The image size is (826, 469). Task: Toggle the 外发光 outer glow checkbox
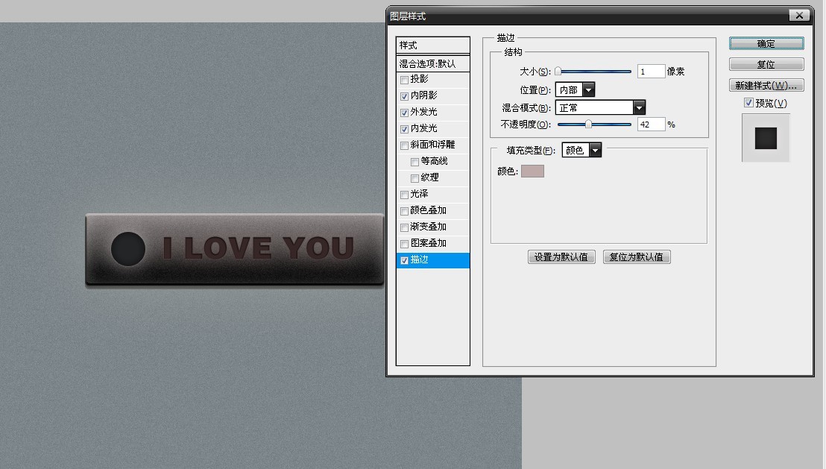pos(405,113)
